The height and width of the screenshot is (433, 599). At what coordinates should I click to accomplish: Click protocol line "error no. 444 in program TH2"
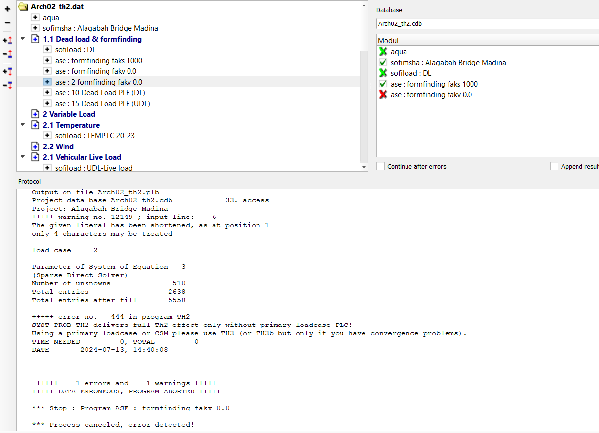coord(111,317)
